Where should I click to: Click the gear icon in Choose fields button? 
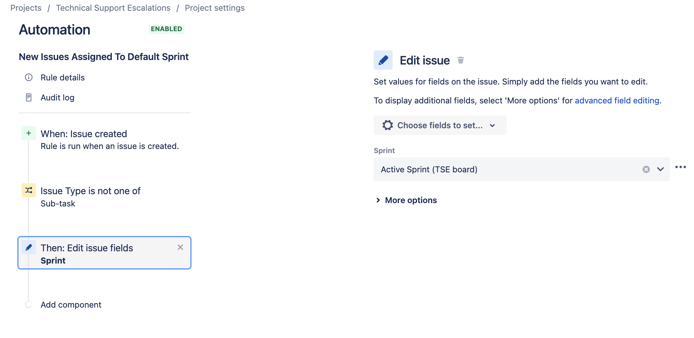[x=387, y=125]
